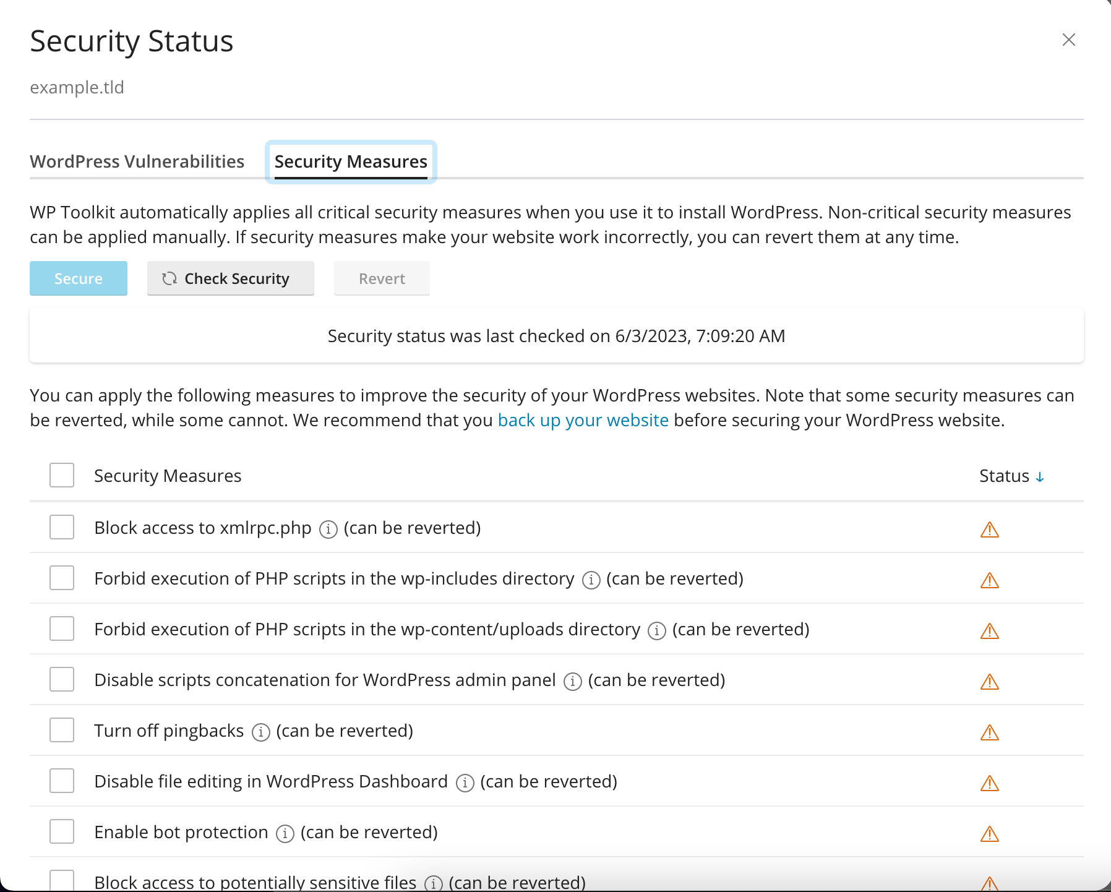
Task: Toggle the select-all Security Measures checkbox
Action: pos(62,475)
